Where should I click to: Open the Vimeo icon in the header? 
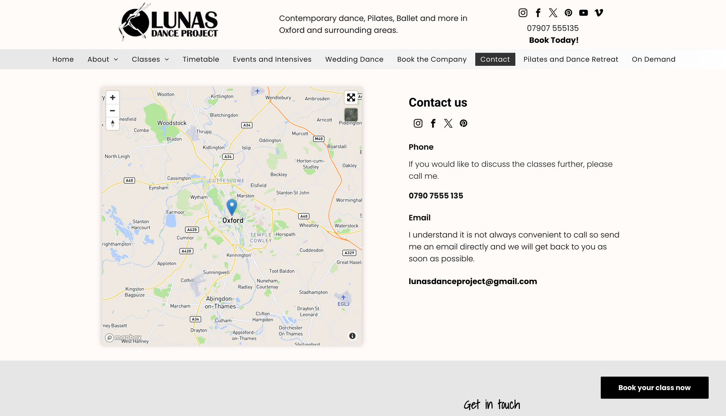pyautogui.click(x=599, y=13)
